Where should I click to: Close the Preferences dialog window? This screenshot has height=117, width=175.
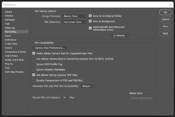[170, 4]
